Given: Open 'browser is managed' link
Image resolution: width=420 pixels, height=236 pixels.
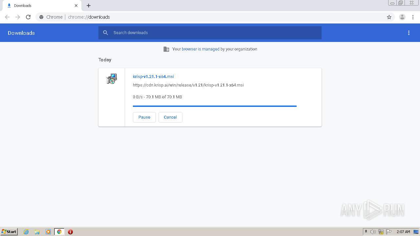Looking at the screenshot, I should 200,49.
